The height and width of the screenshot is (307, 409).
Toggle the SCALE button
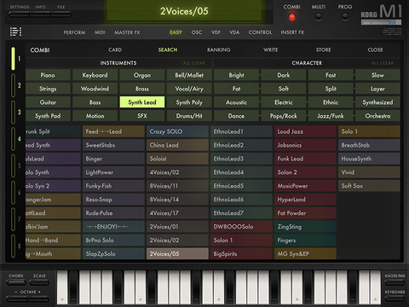point(39,282)
